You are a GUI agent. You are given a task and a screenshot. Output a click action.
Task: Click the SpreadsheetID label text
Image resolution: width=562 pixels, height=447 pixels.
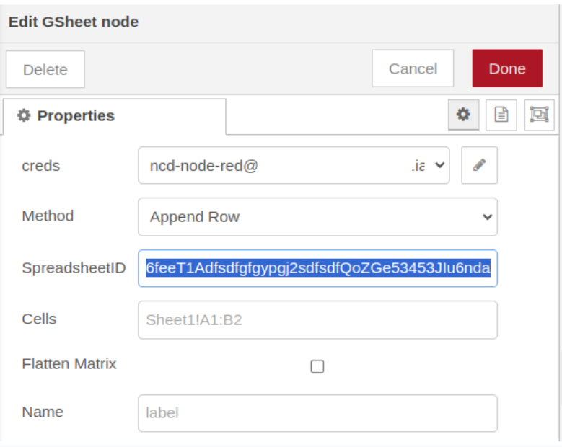click(x=74, y=268)
